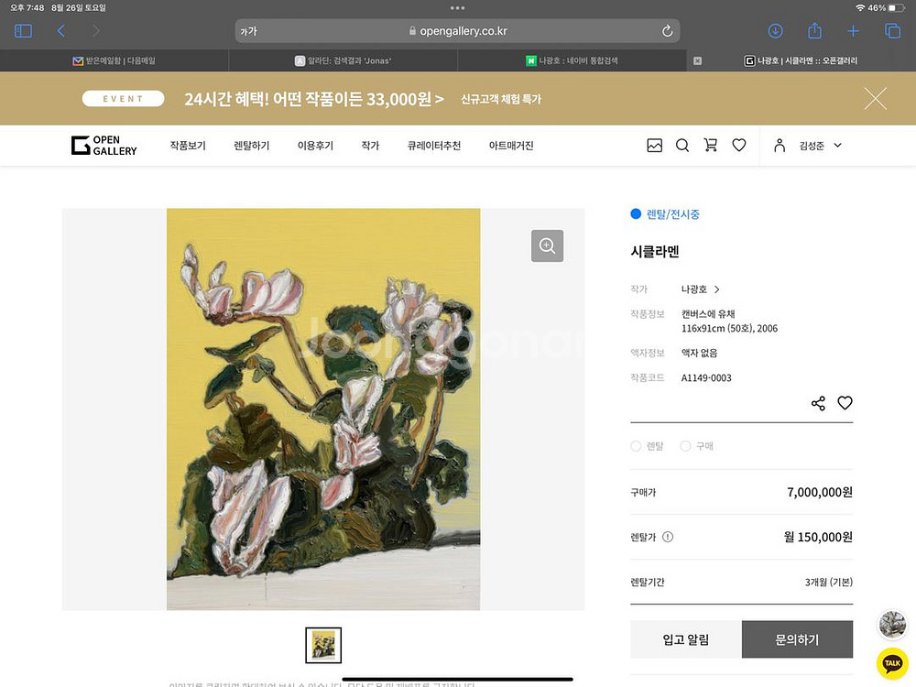The height and width of the screenshot is (687, 916).
Task: Toggle the Safari sidebar icon
Action: click(23, 31)
